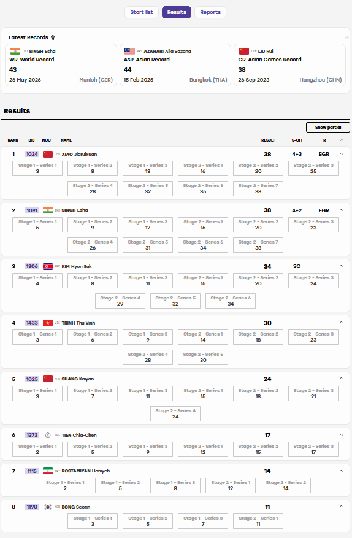
Task: Click KIM Hyon Suk's Stage 2 - Series 6 box
Action: [x=231, y=301]
